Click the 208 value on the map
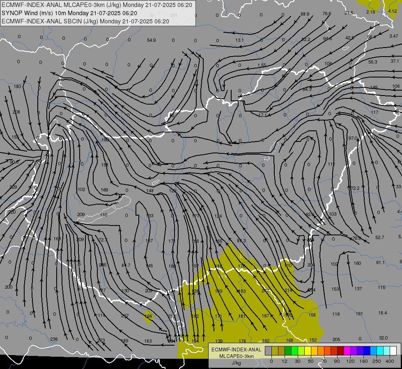This screenshot has width=402, height=369. point(16,112)
